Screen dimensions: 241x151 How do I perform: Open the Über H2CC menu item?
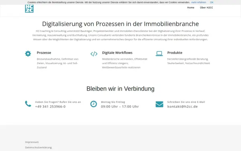pos(206,8)
